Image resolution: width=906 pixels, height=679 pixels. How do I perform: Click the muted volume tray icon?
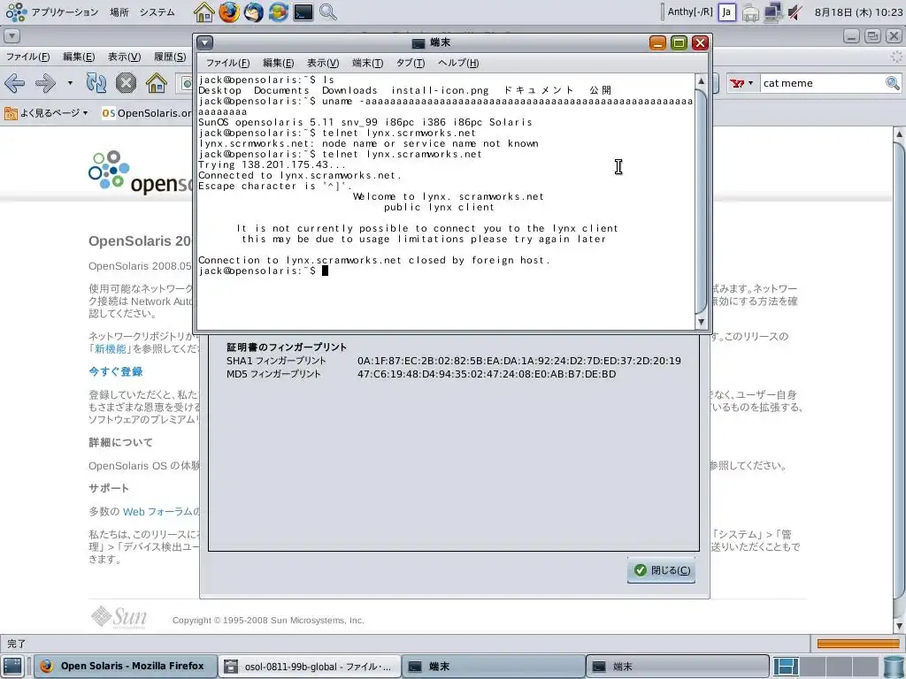click(795, 12)
